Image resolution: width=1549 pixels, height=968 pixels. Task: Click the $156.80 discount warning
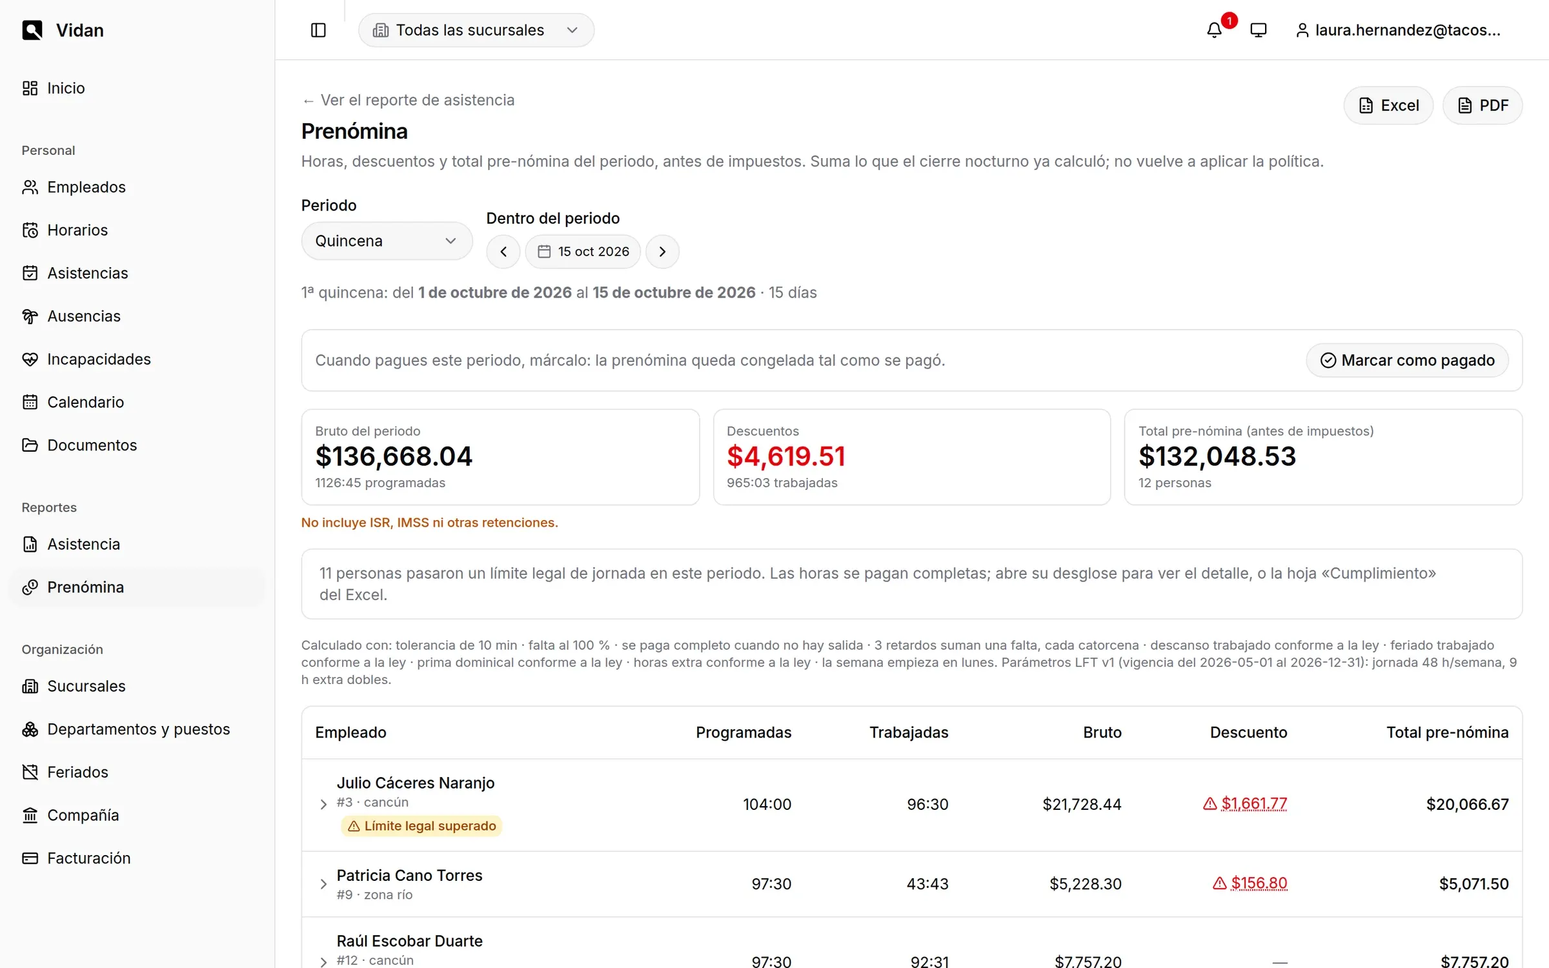click(x=1250, y=883)
